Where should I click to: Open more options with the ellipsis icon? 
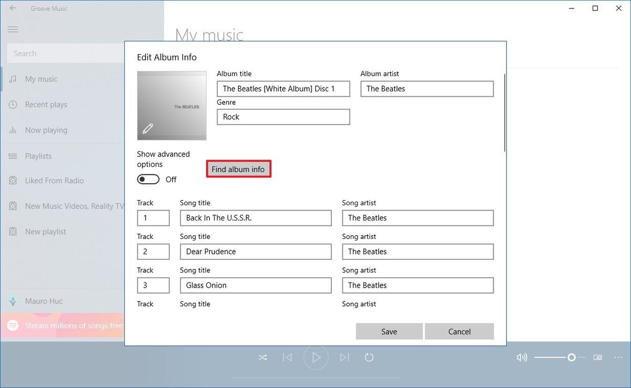coord(618,357)
